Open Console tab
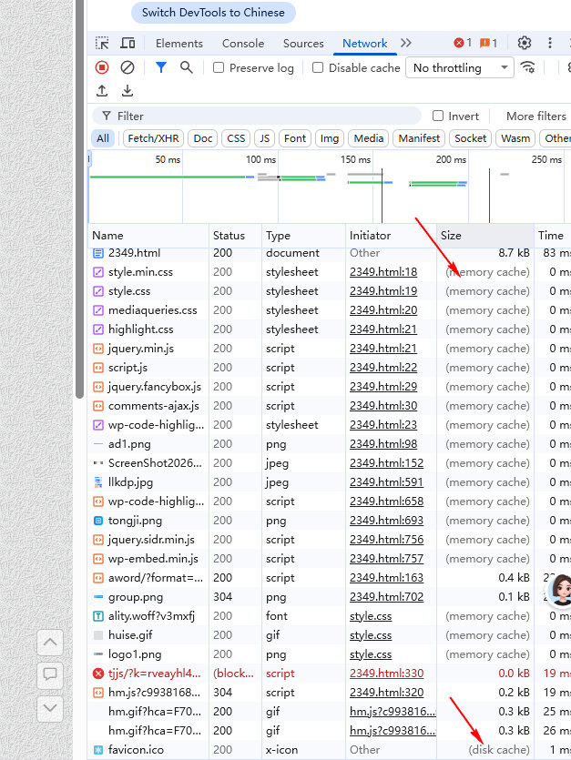 coord(243,43)
